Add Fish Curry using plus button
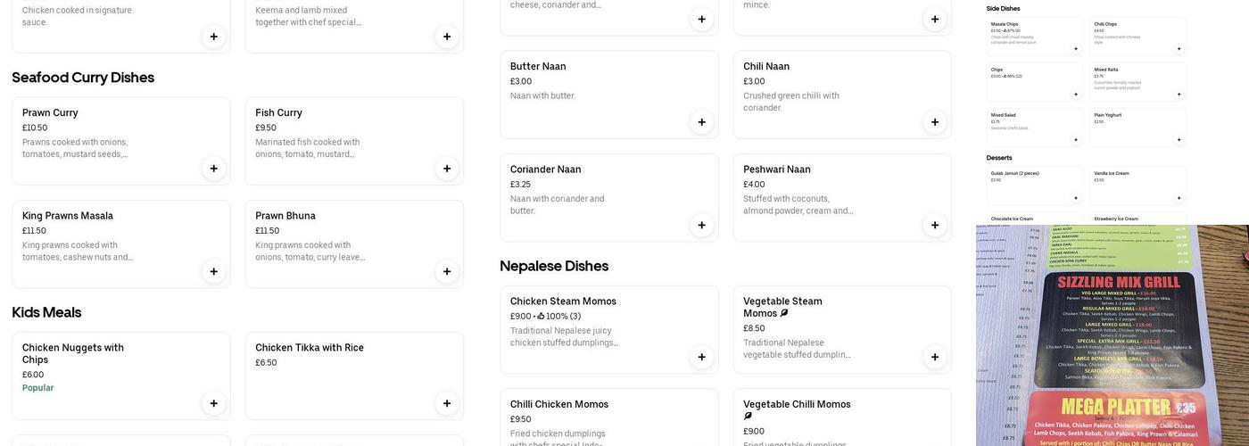The height and width of the screenshot is (446, 1249). pyautogui.click(x=447, y=169)
